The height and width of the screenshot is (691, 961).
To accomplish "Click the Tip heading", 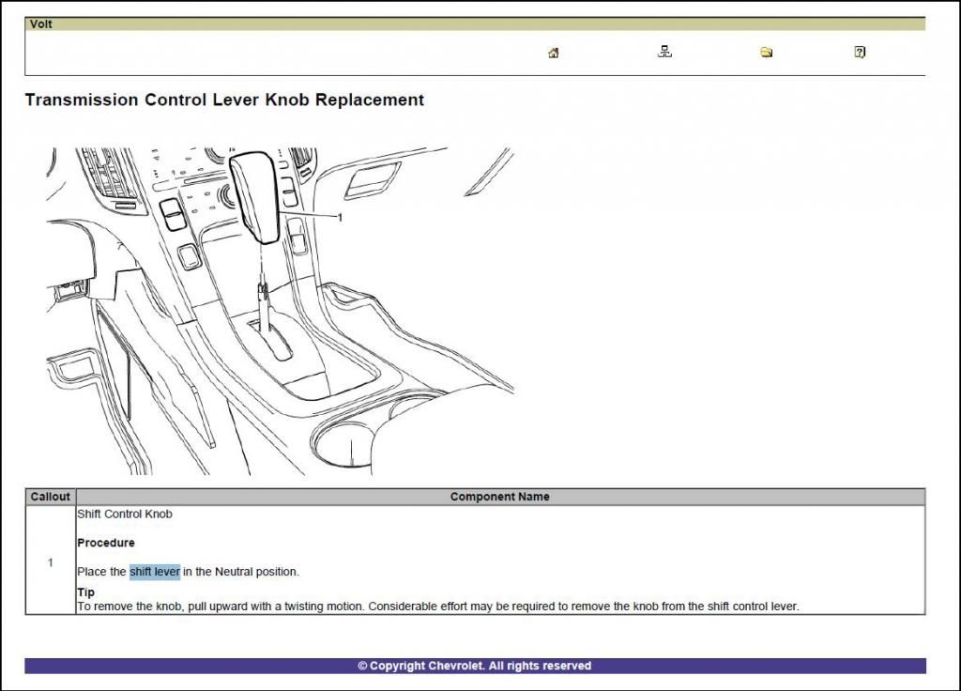I will [x=85, y=592].
